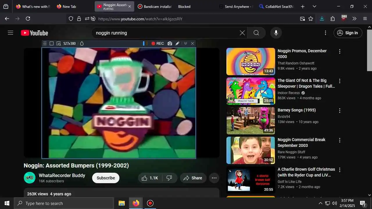Switch to Bandicam installation tab
372x209 pixels.
(x=154, y=6)
